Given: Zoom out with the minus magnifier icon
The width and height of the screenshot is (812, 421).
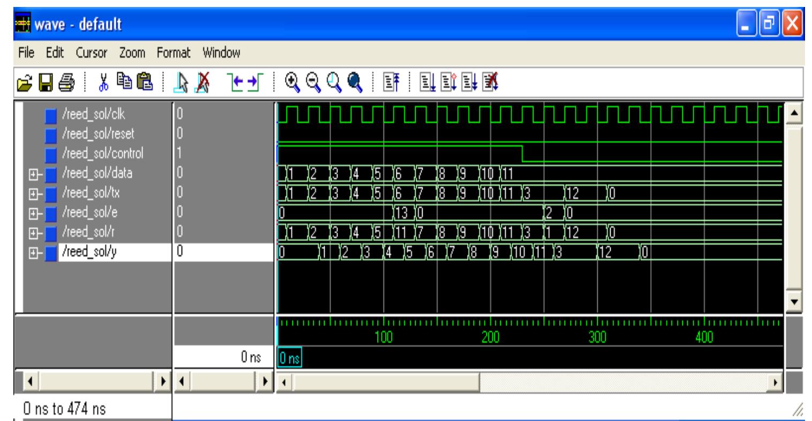Looking at the screenshot, I should (x=312, y=84).
